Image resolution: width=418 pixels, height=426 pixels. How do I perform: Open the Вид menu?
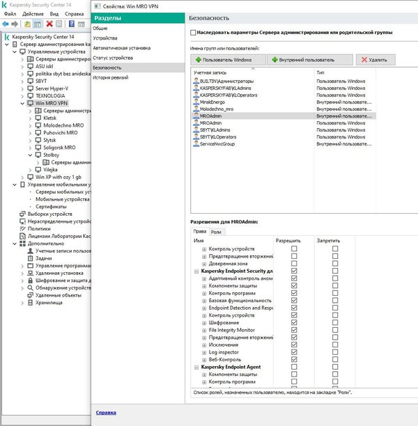(54, 14)
